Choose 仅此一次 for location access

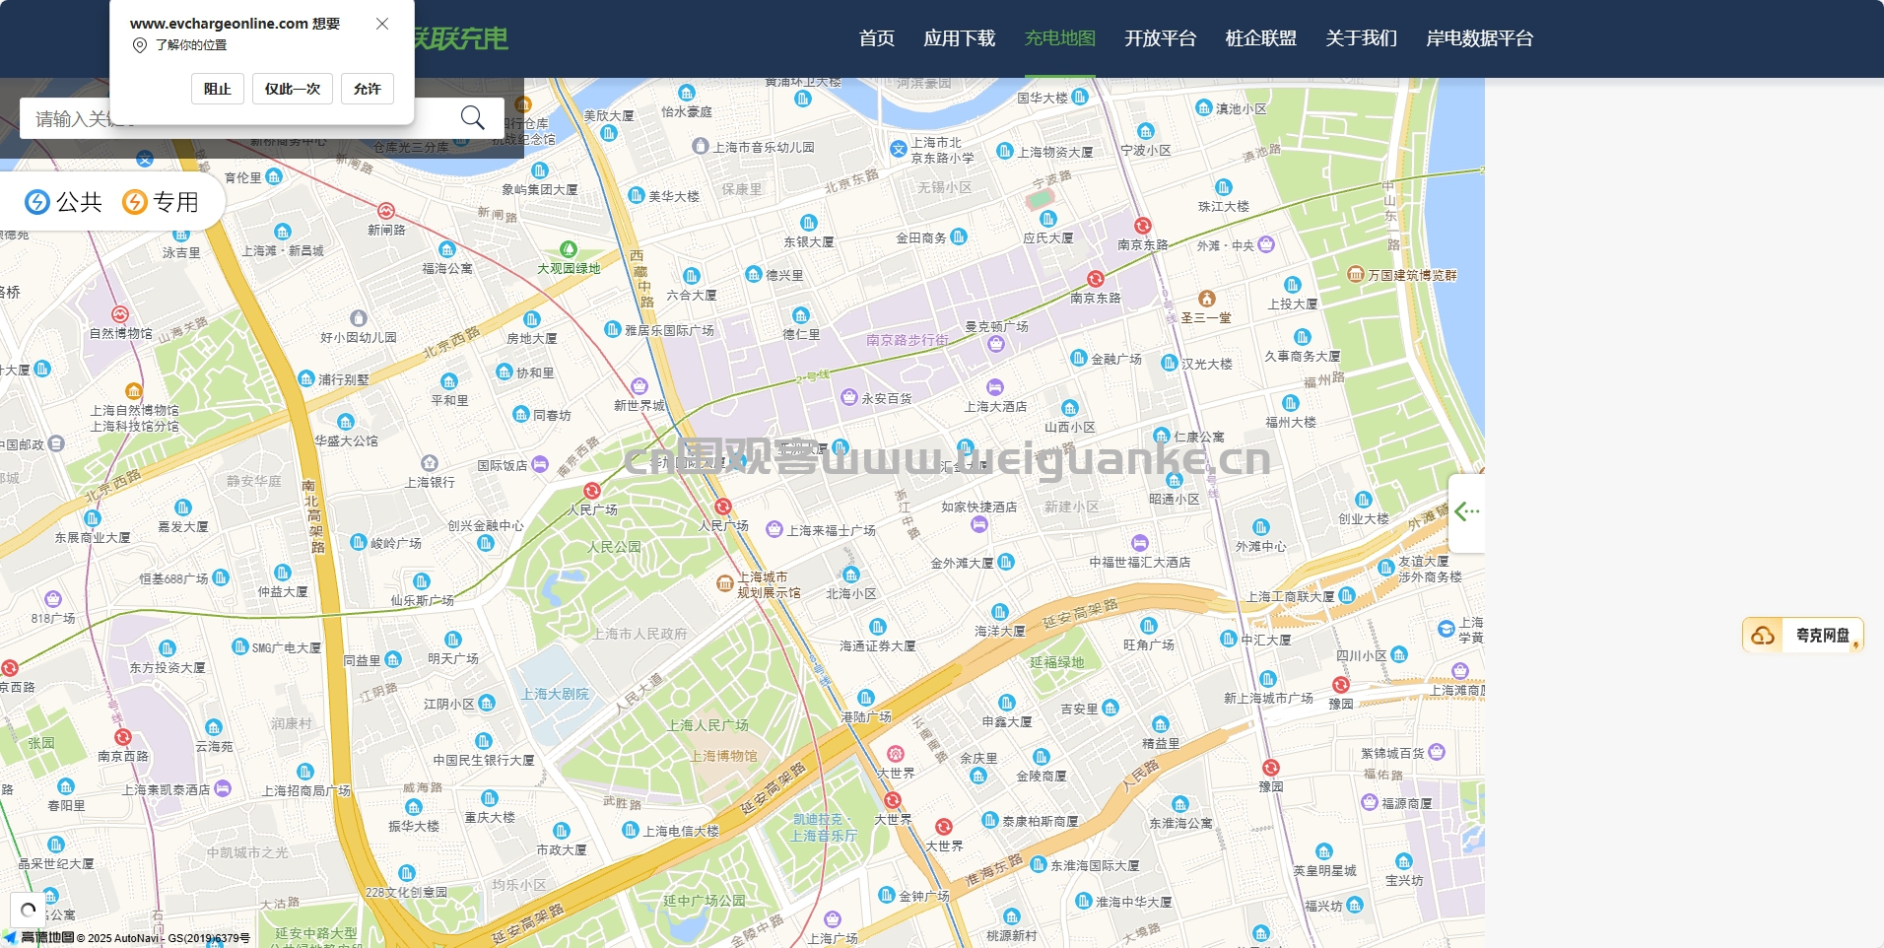293,89
